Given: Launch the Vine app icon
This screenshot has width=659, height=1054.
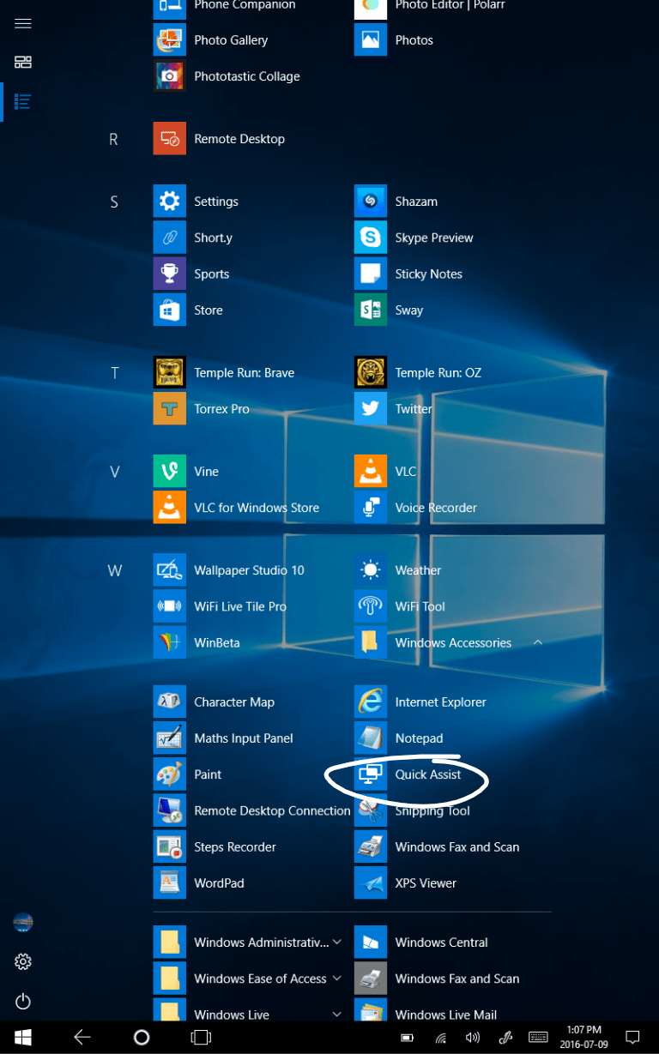Looking at the screenshot, I should coord(170,471).
